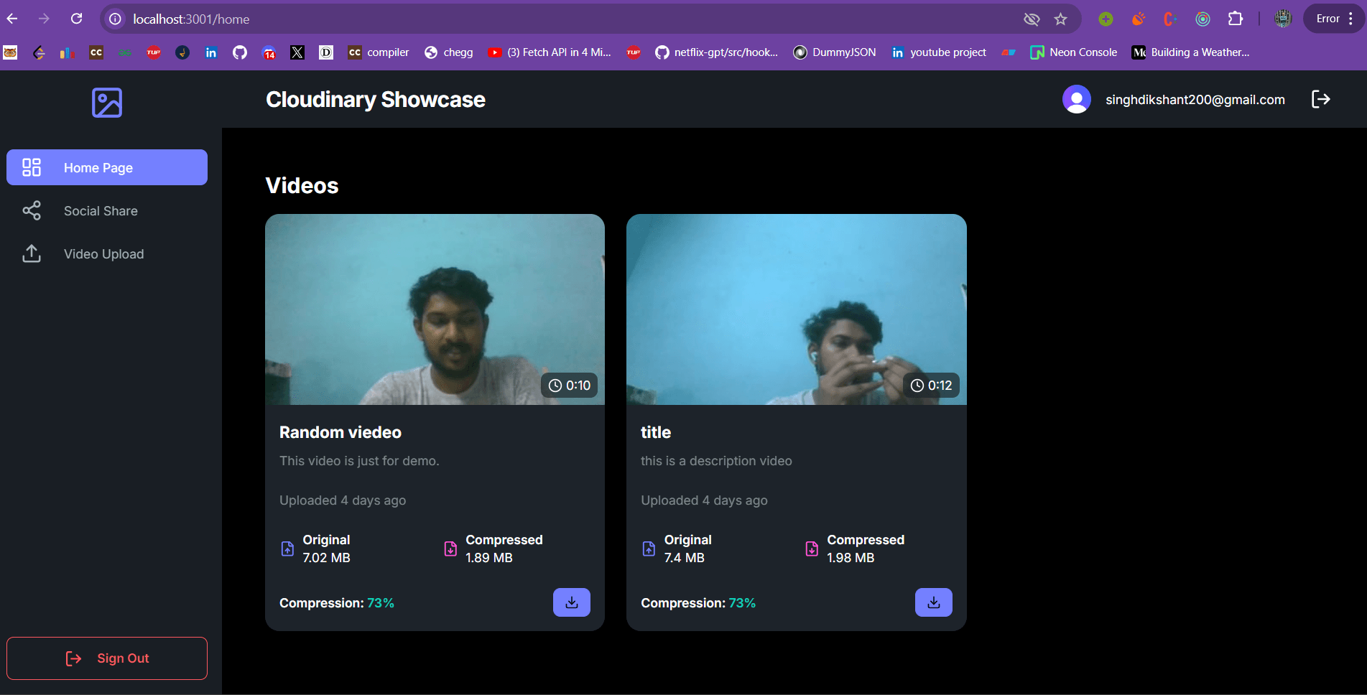Open the DummyJSON bookmark

click(834, 52)
